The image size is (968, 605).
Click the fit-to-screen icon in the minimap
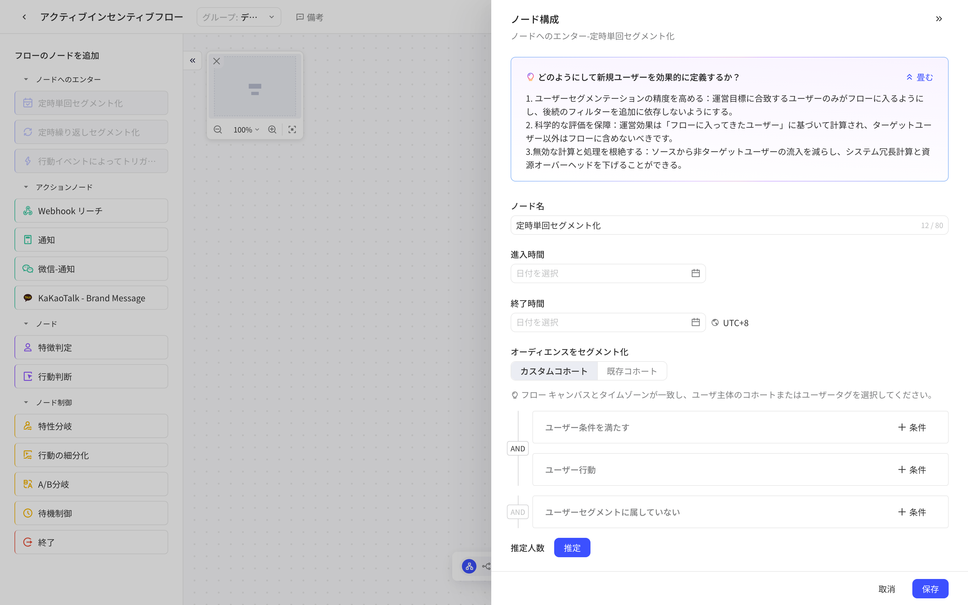click(293, 130)
